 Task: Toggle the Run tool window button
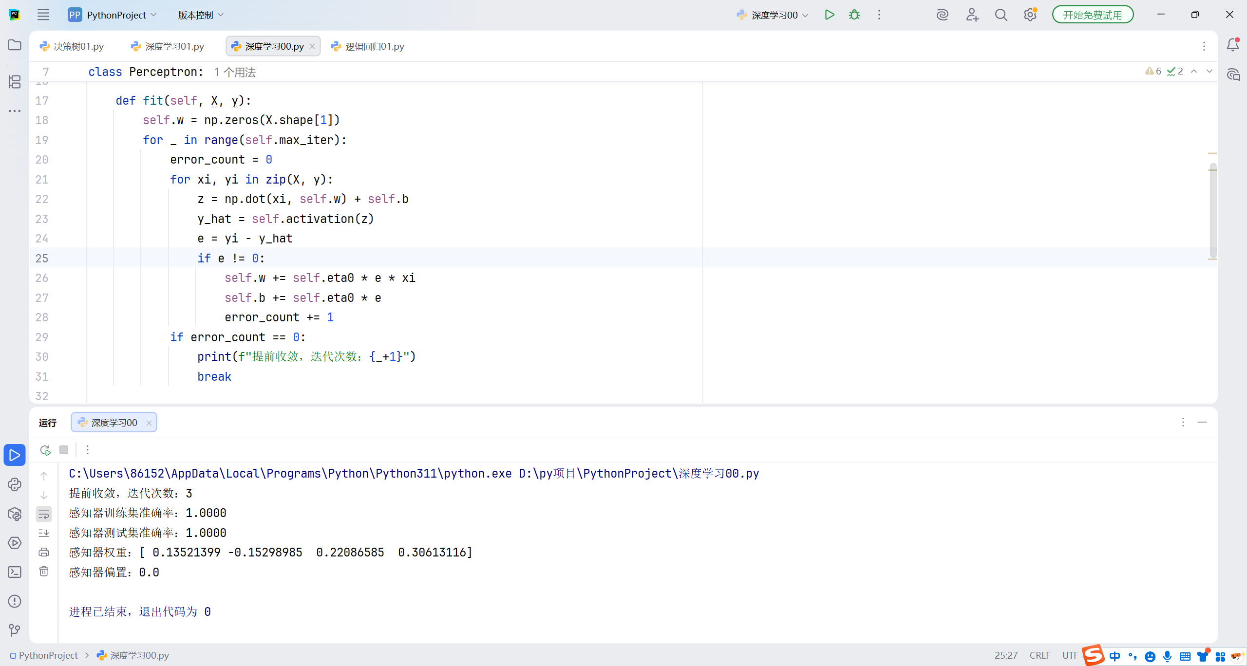[x=15, y=455]
